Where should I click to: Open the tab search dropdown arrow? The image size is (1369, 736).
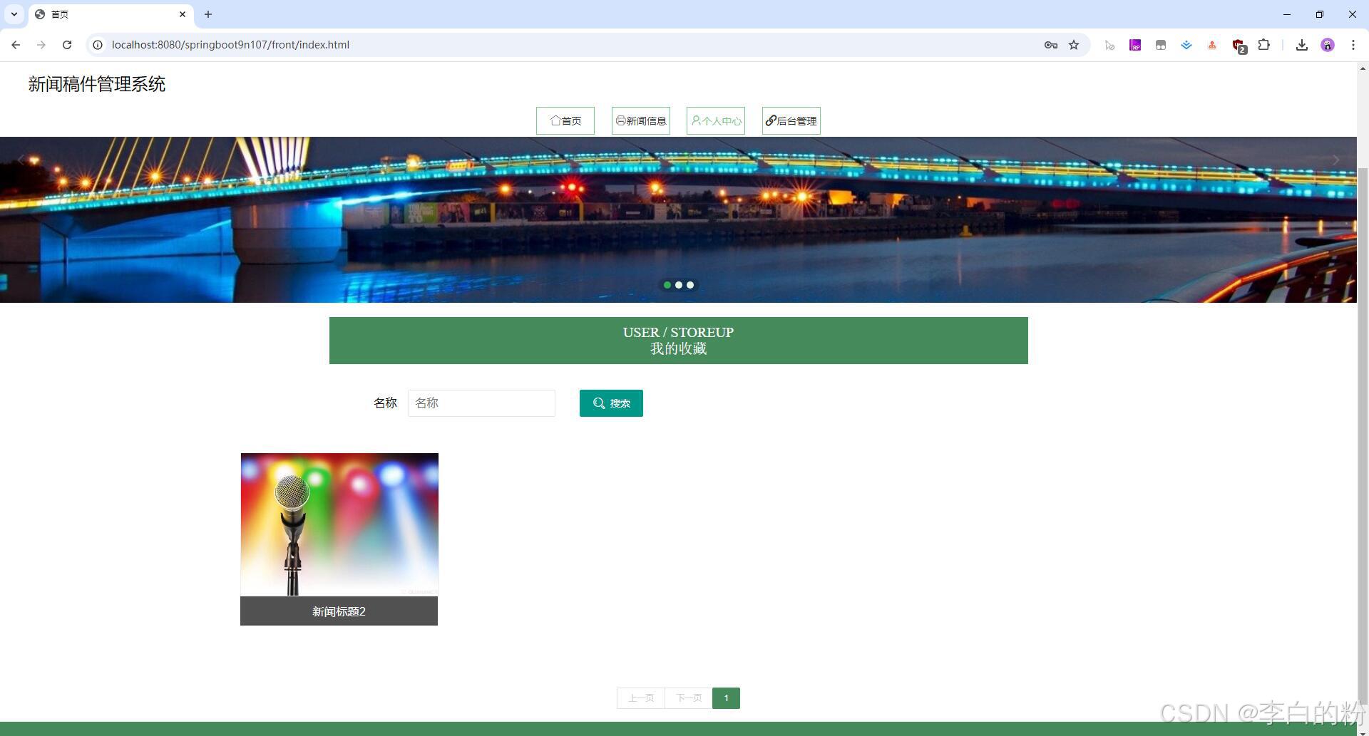tap(14, 14)
